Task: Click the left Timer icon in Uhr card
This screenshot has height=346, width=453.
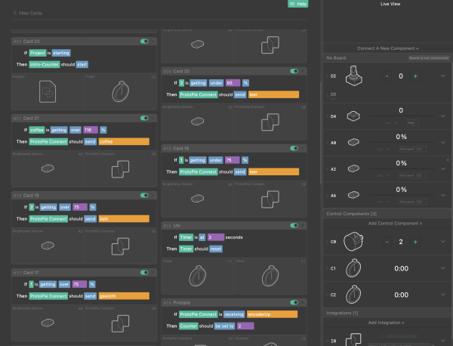Action: (198, 276)
